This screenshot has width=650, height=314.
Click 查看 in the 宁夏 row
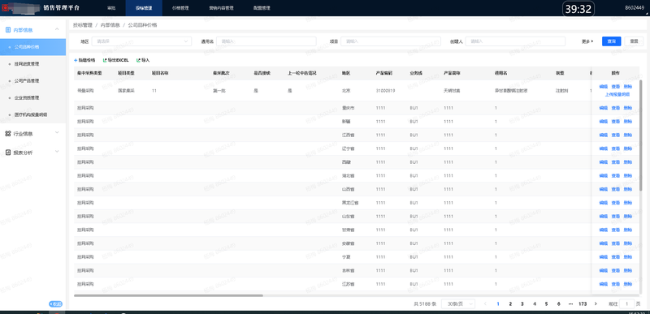point(616,257)
